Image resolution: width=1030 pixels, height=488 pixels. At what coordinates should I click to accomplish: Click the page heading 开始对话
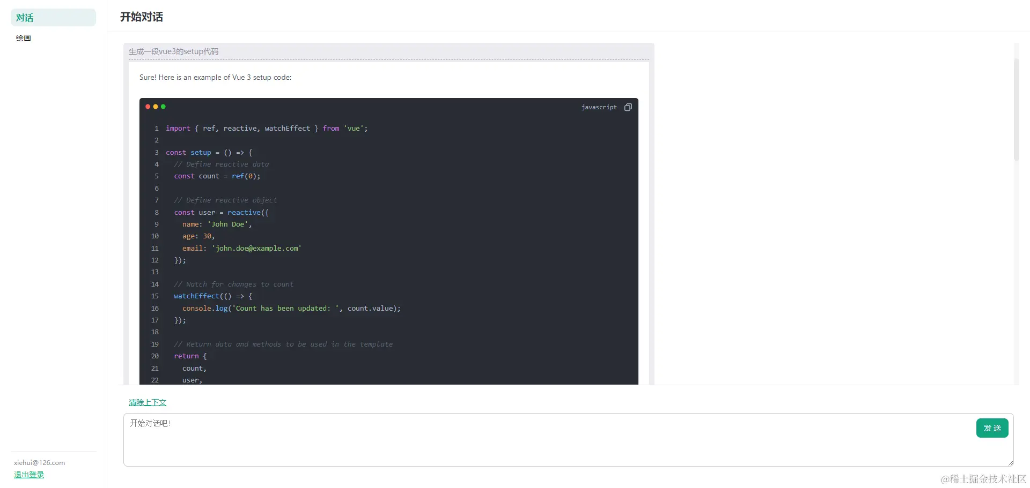coord(142,17)
